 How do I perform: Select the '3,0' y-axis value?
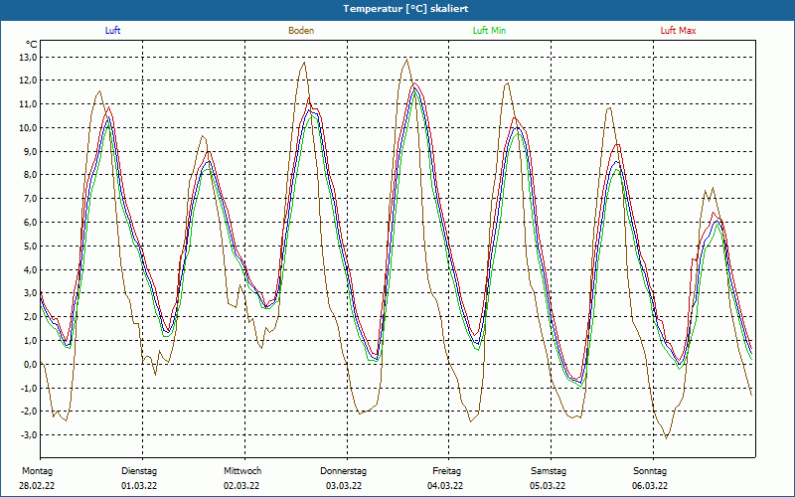point(30,292)
